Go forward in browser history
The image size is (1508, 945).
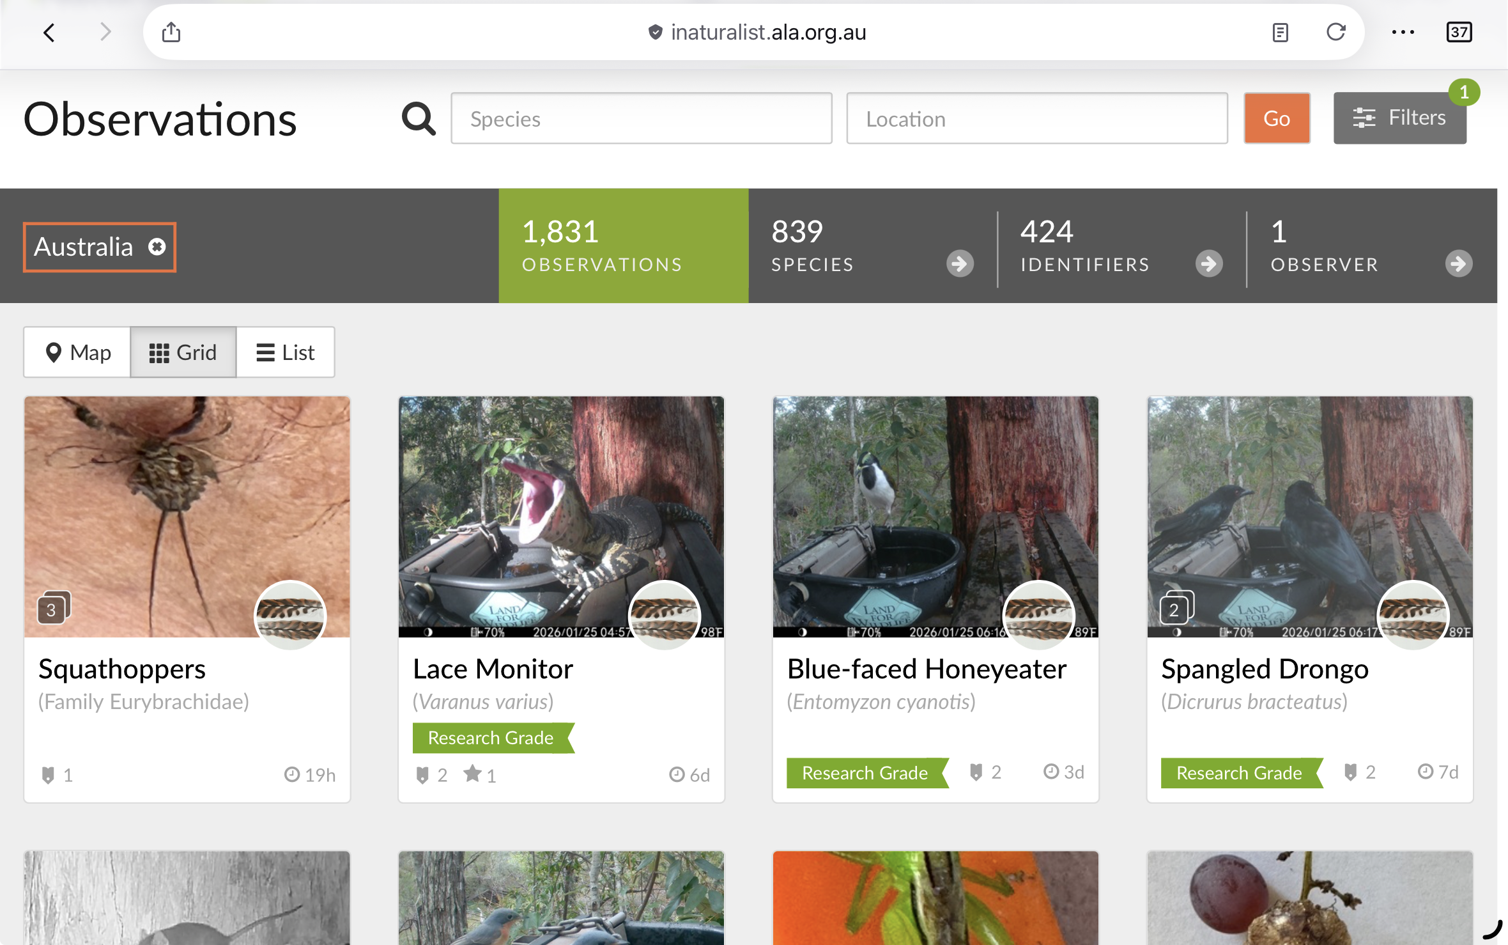click(105, 32)
